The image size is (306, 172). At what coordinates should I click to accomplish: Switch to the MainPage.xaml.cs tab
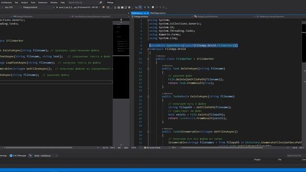158,13
